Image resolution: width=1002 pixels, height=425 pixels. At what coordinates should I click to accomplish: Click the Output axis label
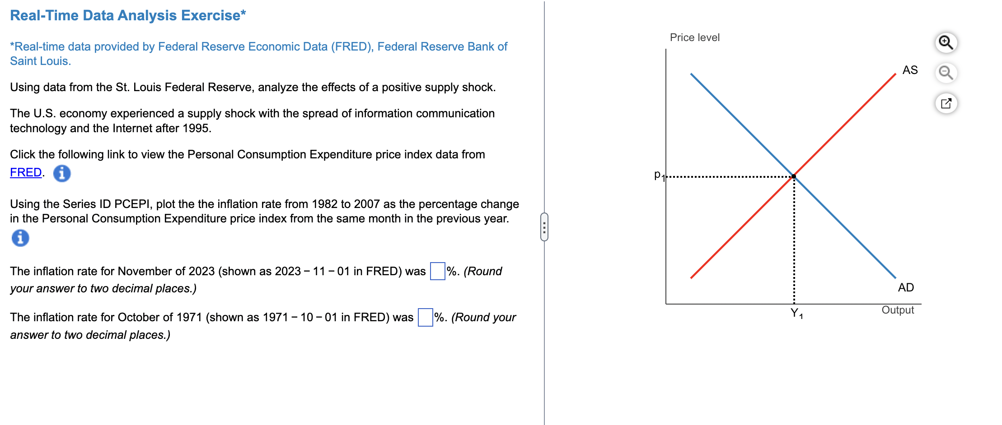point(898,310)
